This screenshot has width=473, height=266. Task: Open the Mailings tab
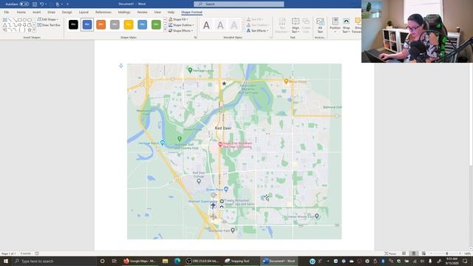click(x=124, y=12)
